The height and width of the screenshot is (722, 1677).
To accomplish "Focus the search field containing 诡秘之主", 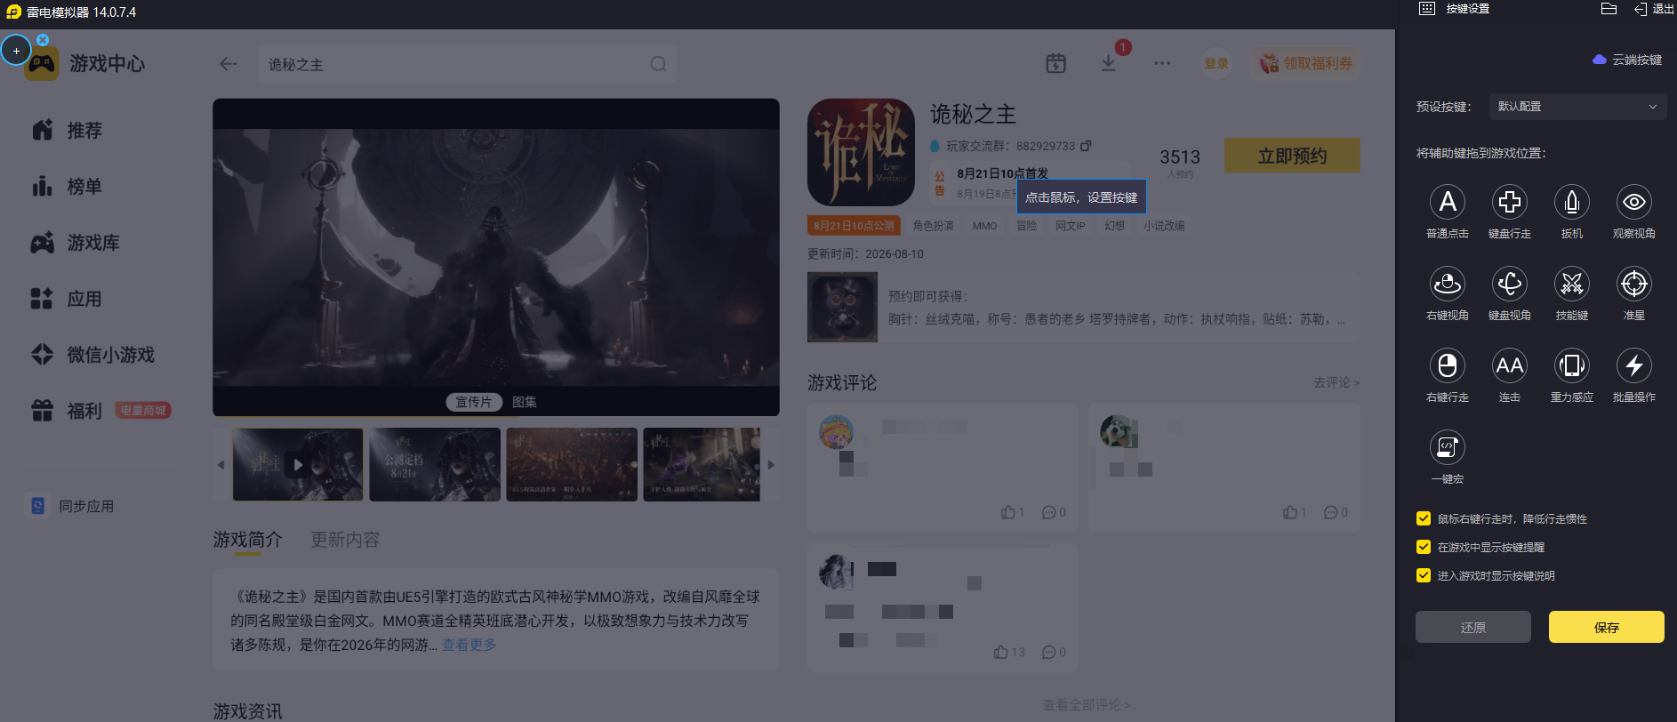I will point(468,64).
